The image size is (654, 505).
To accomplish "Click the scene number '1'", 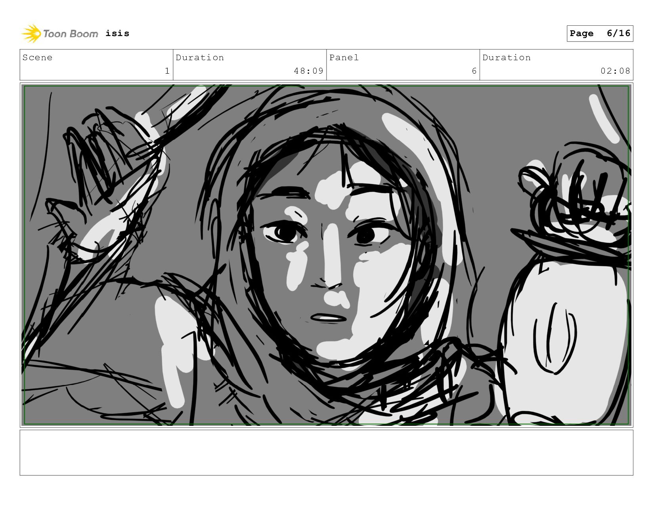I will (x=167, y=71).
